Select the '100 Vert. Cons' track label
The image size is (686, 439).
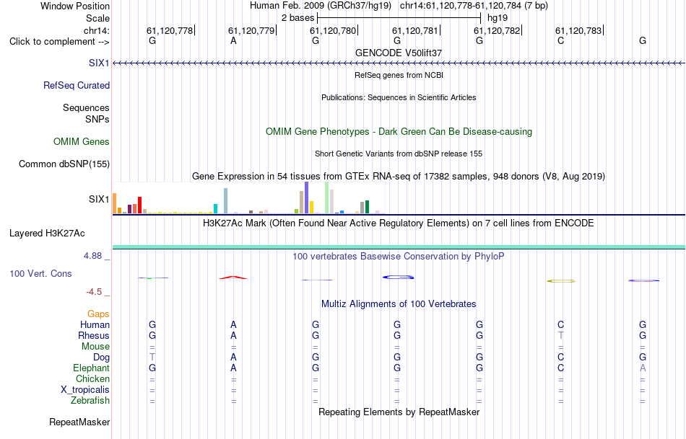click(x=40, y=273)
